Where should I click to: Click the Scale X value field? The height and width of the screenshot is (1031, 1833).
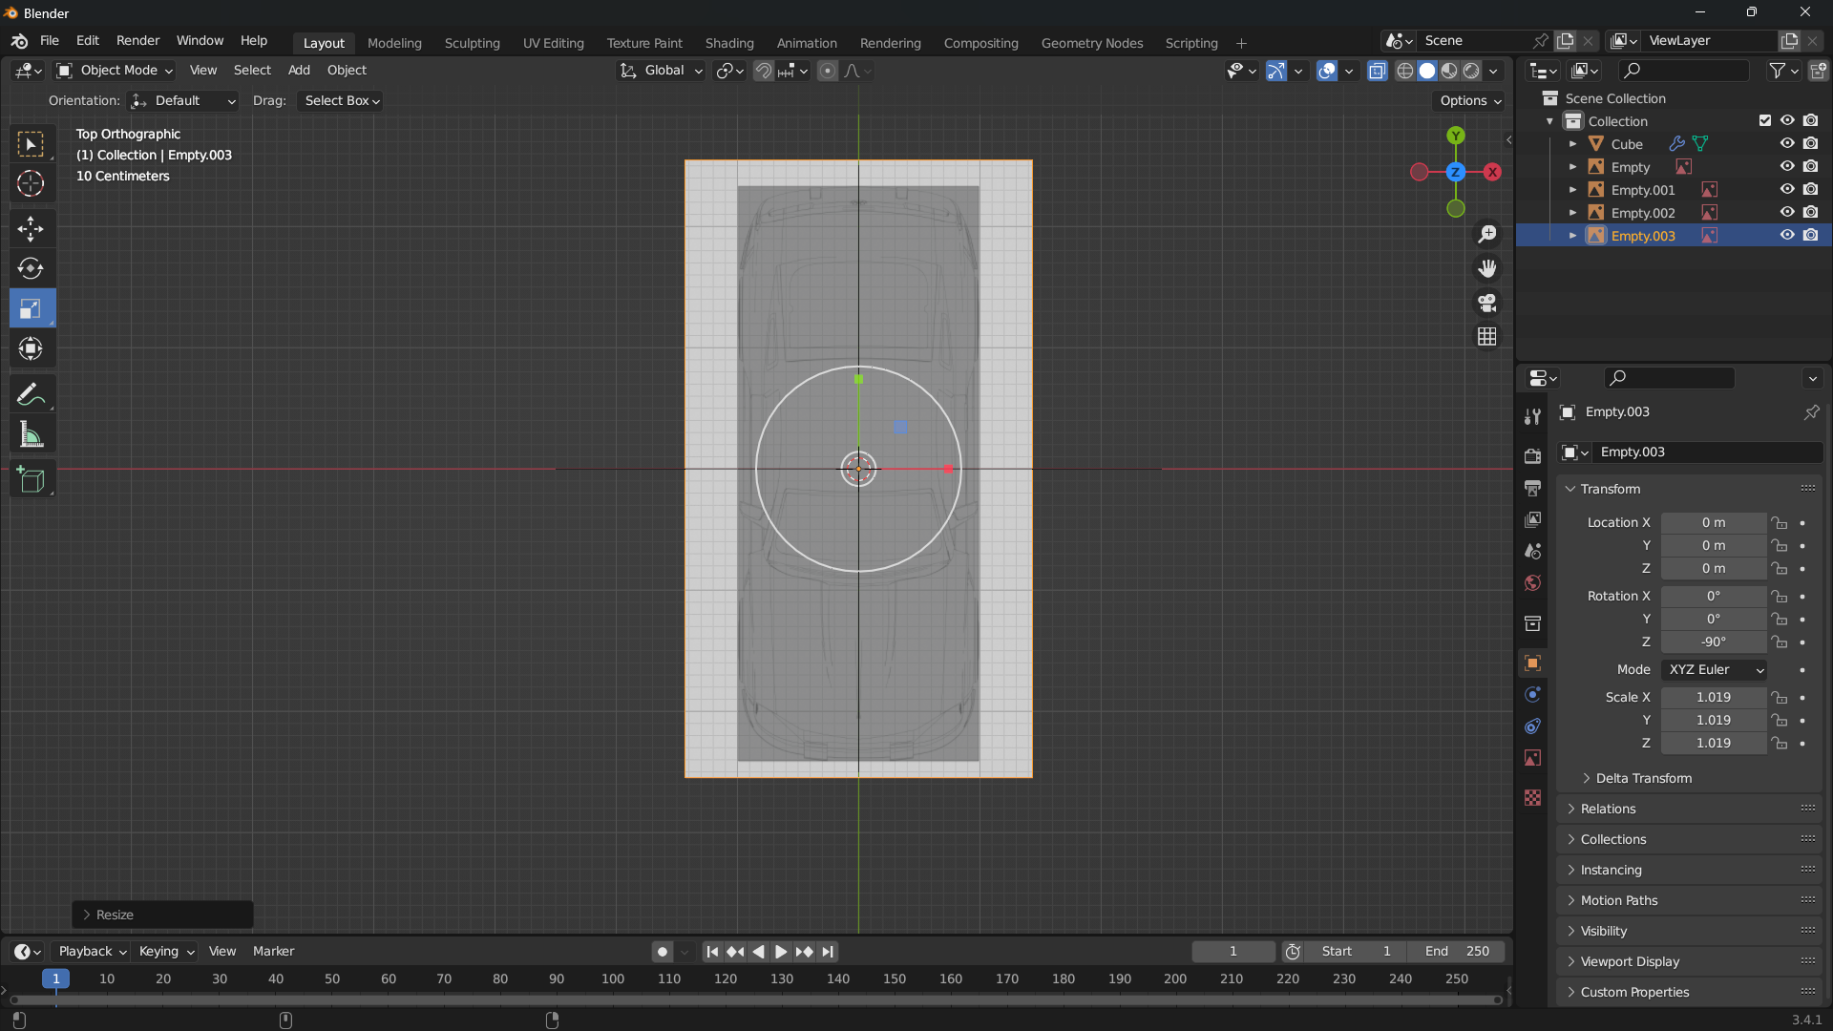(1713, 697)
